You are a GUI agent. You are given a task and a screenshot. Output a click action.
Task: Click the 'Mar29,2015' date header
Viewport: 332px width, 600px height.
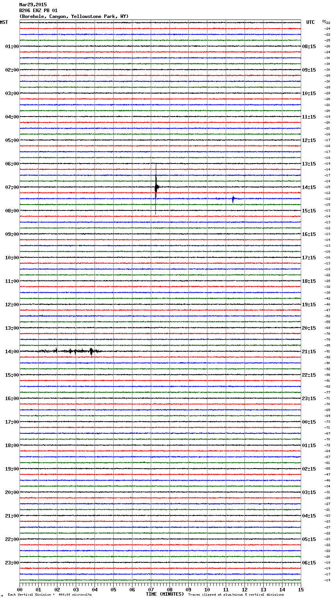[33, 5]
